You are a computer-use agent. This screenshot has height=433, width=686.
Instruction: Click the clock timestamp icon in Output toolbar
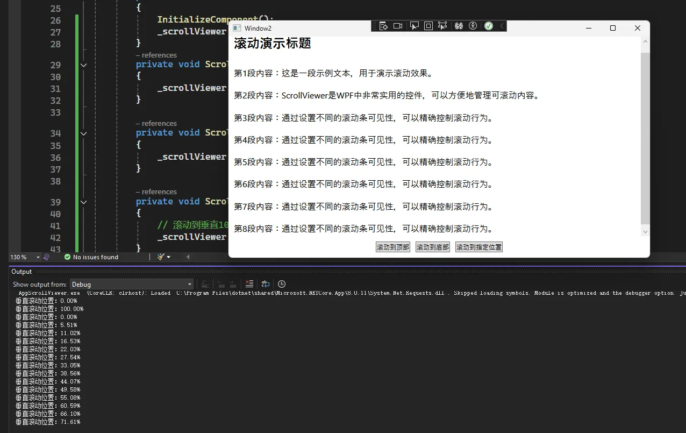click(282, 284)
